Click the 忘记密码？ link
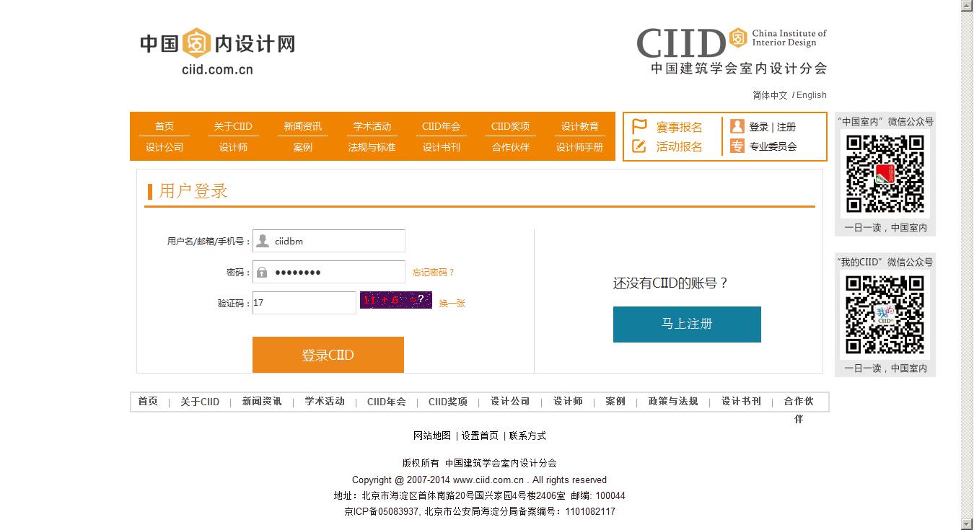 (434, 273)
